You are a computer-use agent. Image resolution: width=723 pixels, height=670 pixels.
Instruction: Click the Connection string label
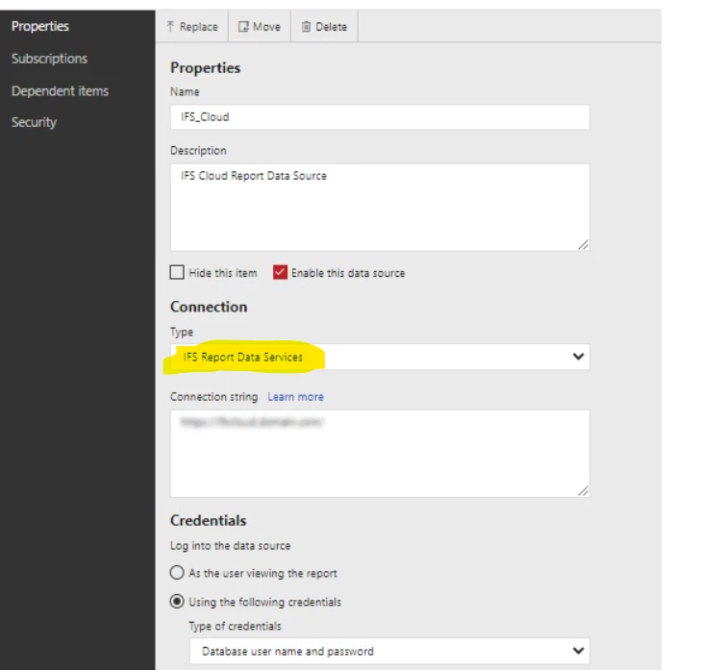214,397
